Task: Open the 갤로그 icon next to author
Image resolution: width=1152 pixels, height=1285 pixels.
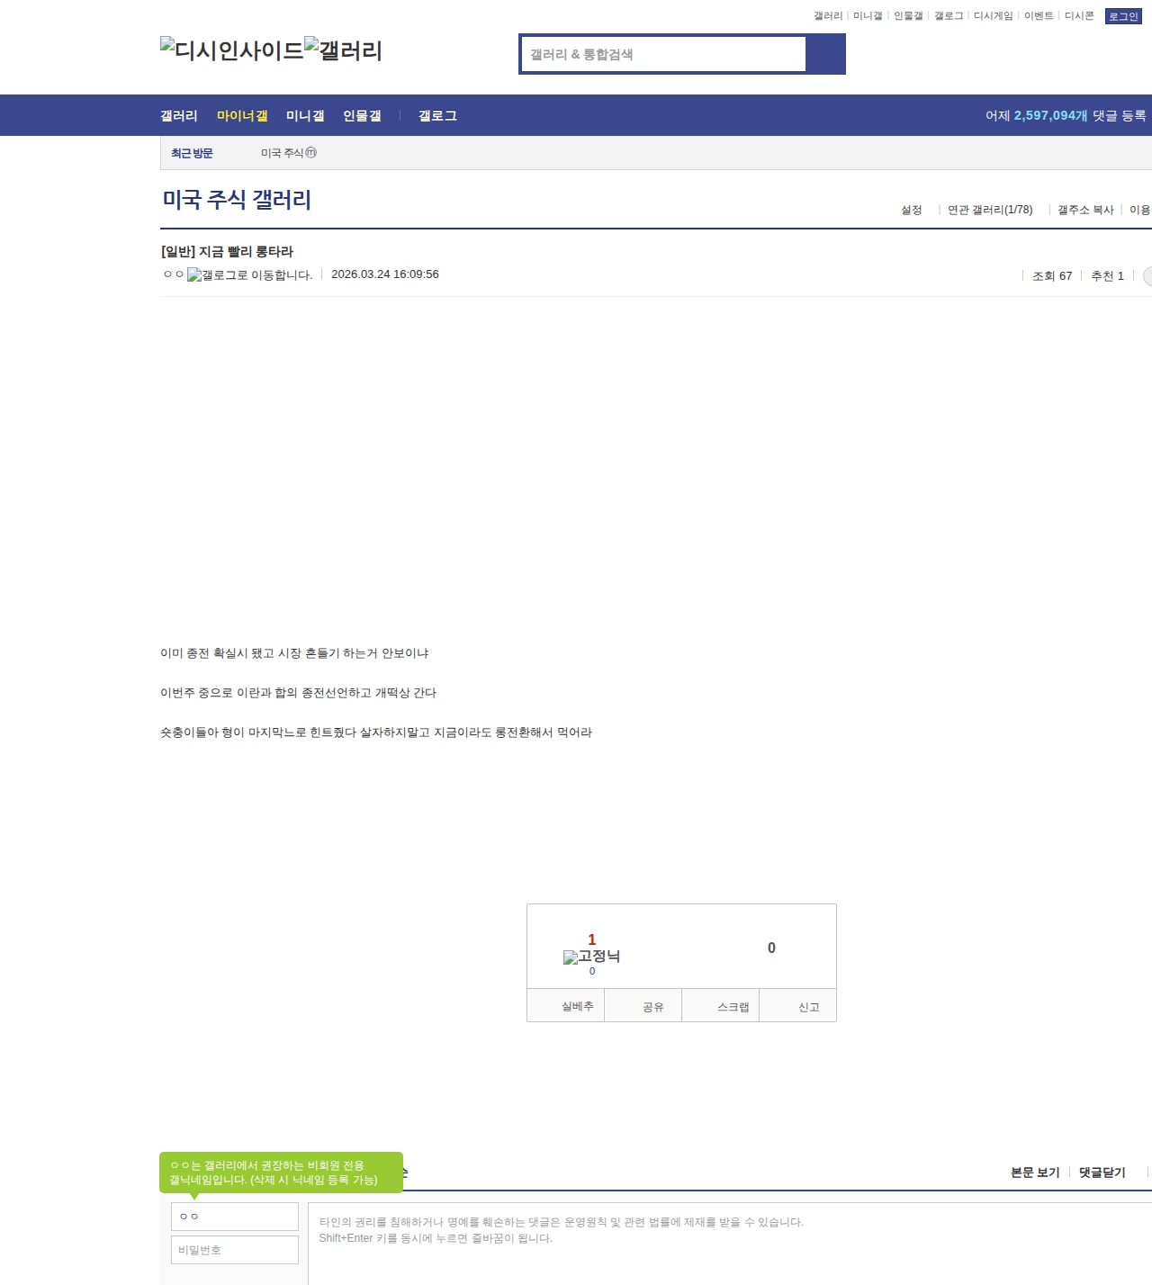Action: 250,275
